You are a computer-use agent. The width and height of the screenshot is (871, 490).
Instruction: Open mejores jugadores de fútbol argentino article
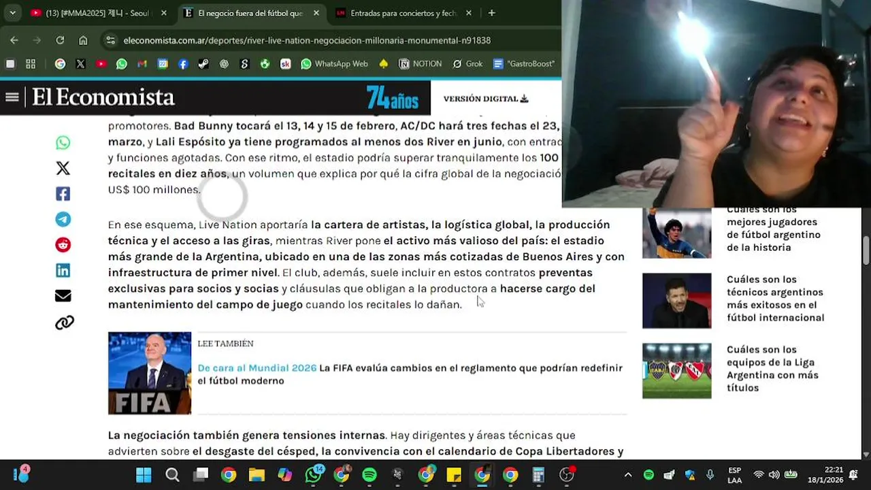pos(774,229)
